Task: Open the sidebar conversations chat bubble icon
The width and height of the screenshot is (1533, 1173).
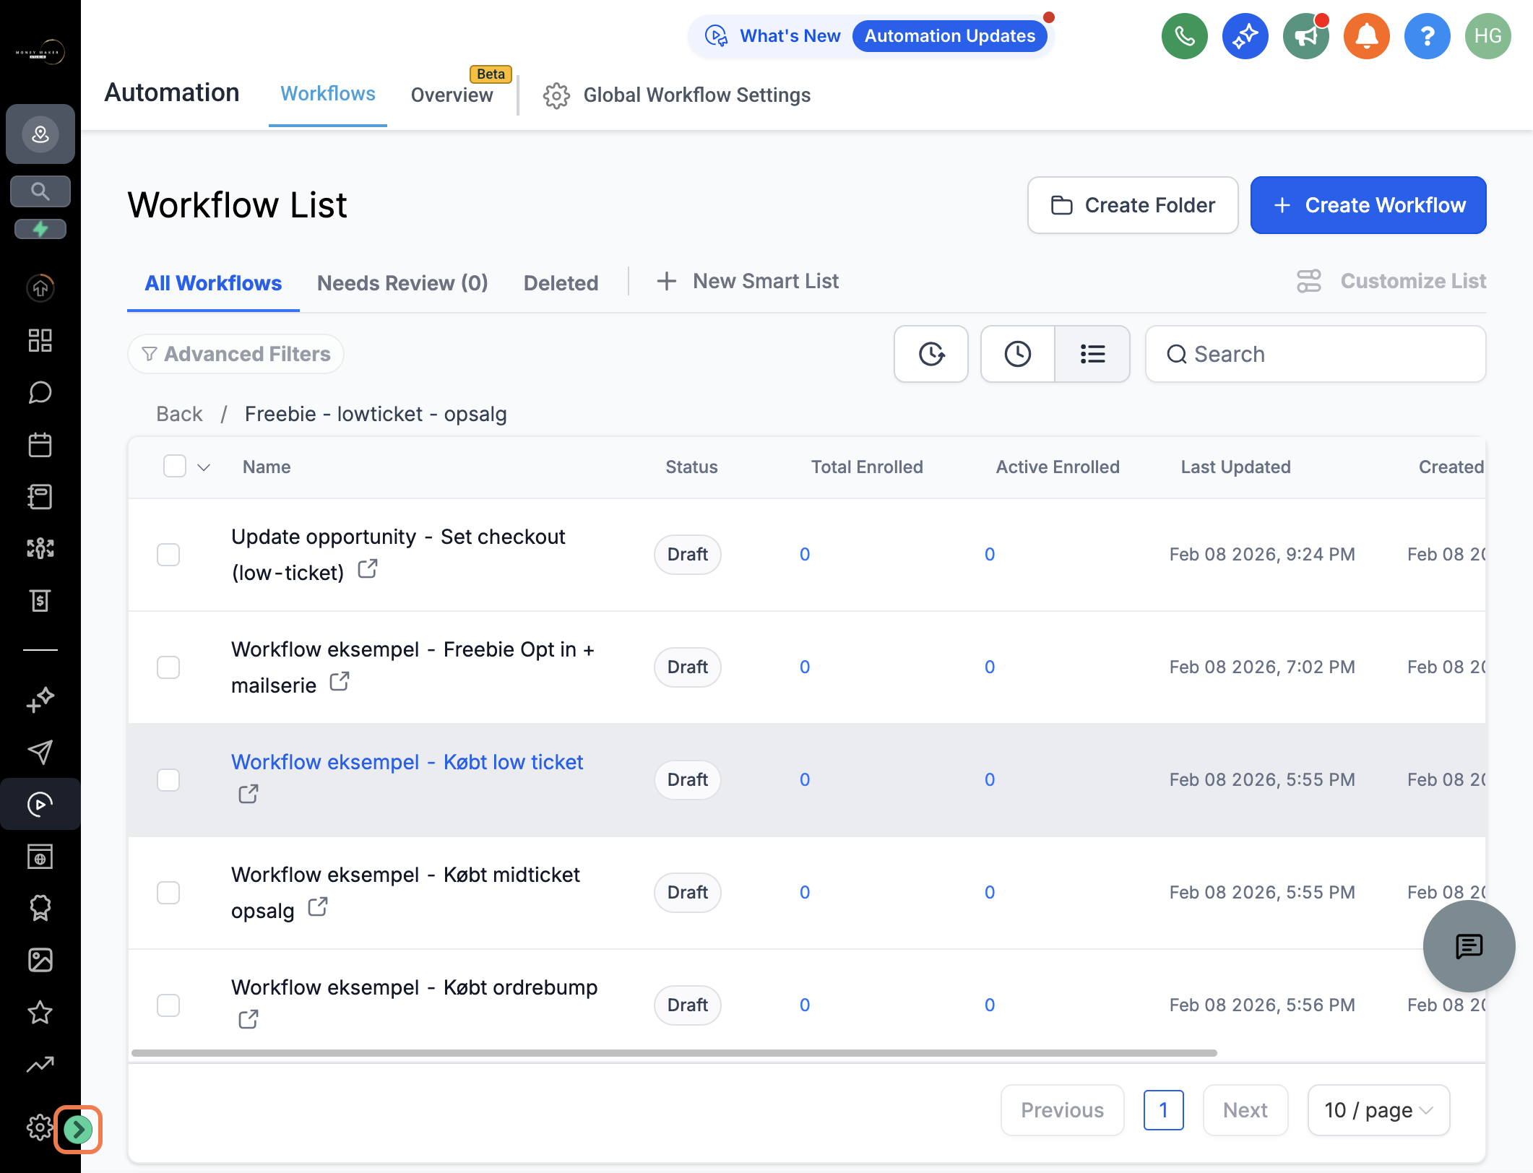Action: point(40,392)
